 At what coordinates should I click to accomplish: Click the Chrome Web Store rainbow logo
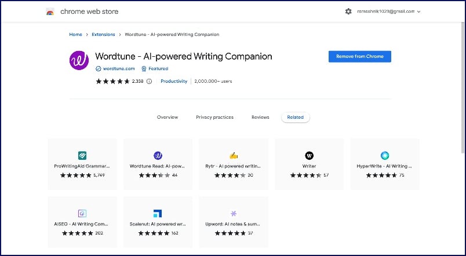(x=50, y=12)
